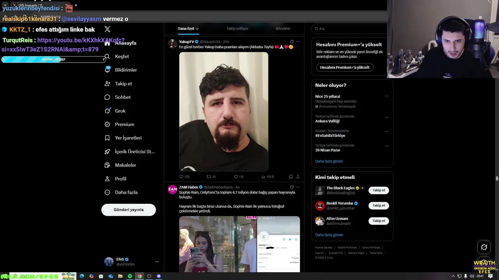Expand the Sana özel timeline dropdown
The height and width of the screenshot is (280, 499).
coord(188,28)
